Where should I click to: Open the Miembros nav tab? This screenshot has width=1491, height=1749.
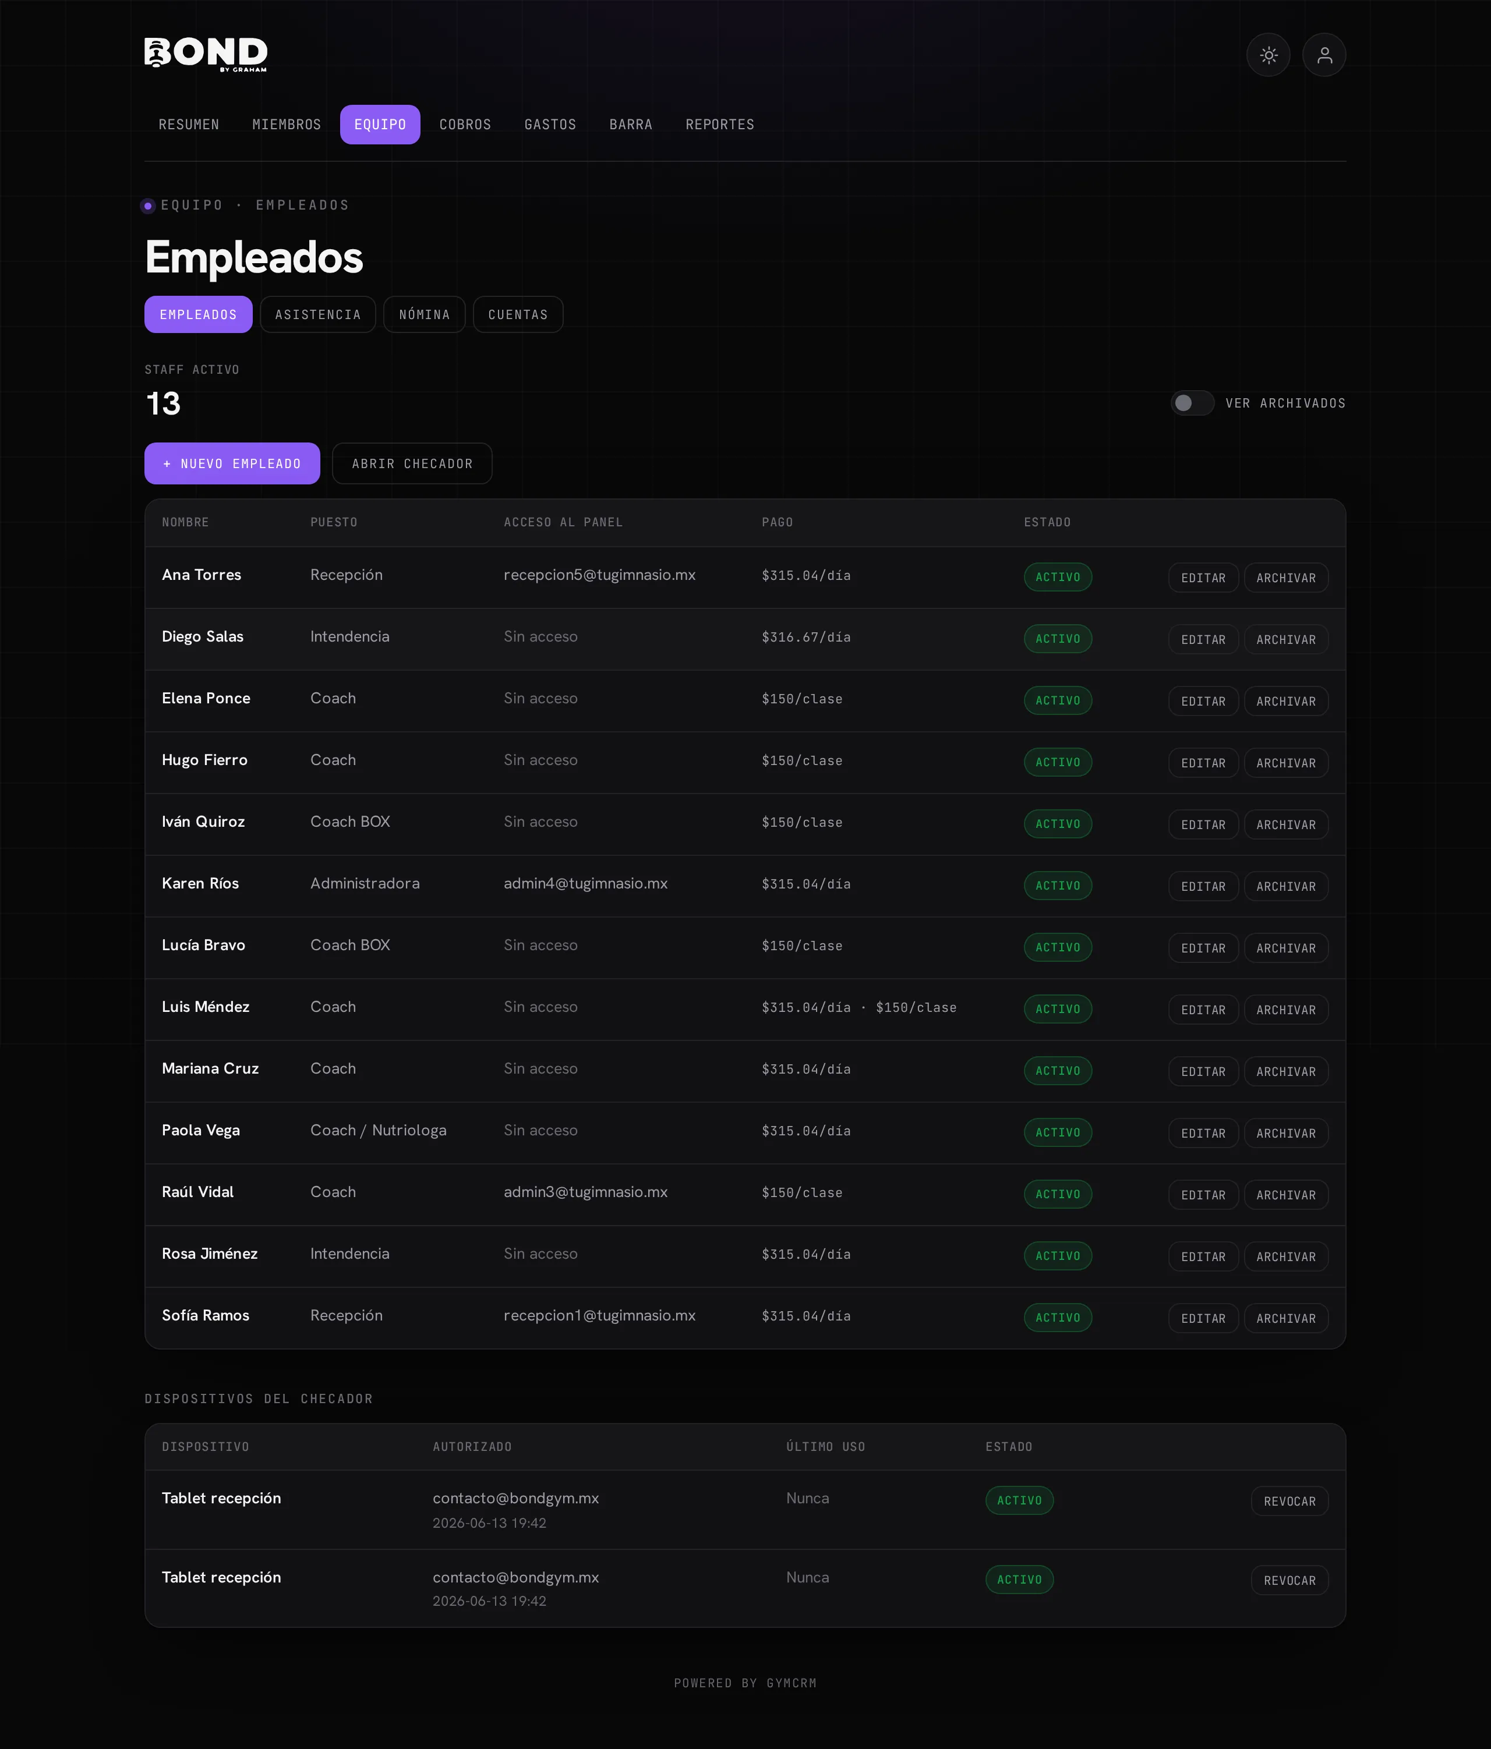click(x=287, y=124)
